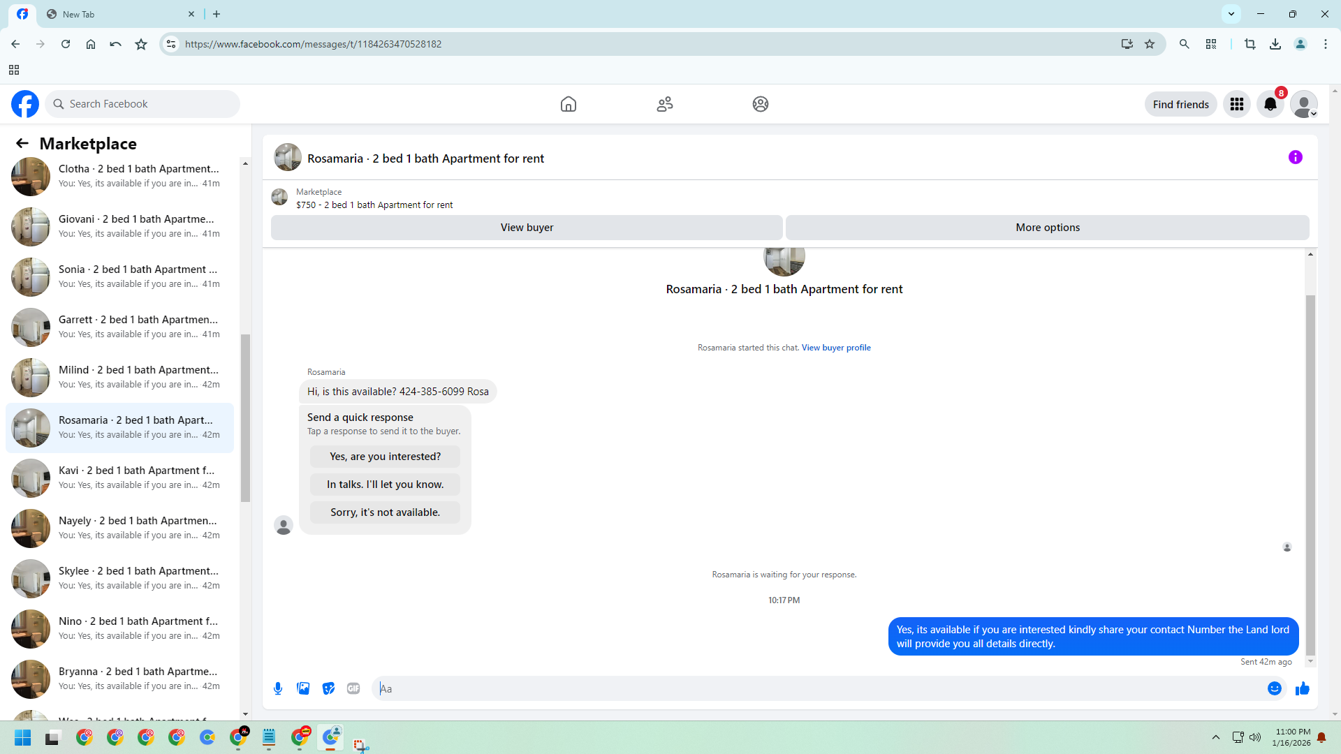Click the View buyer button
This screenshot has height=754, width=1341.
tap(526, 228)
